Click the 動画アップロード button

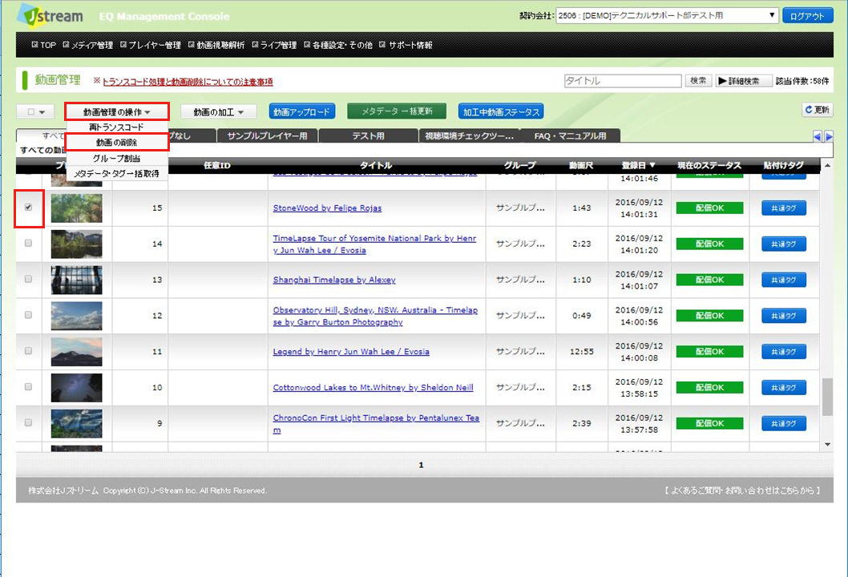click(301, 111)
